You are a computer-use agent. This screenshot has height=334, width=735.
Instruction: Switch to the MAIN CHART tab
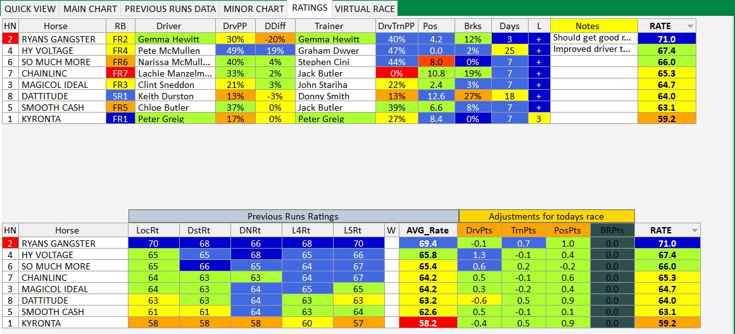coord(91,9)
